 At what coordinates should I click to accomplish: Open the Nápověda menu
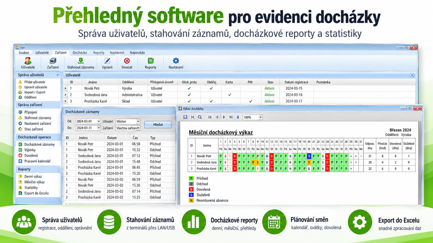137,53
